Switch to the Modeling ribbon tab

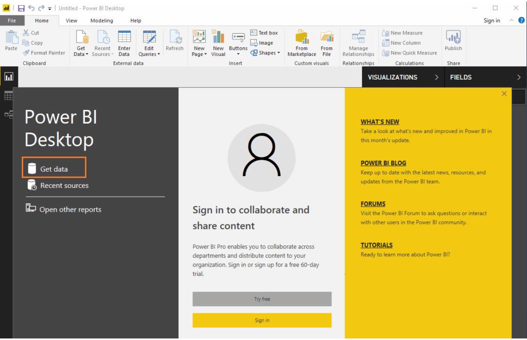coord(101,21)
